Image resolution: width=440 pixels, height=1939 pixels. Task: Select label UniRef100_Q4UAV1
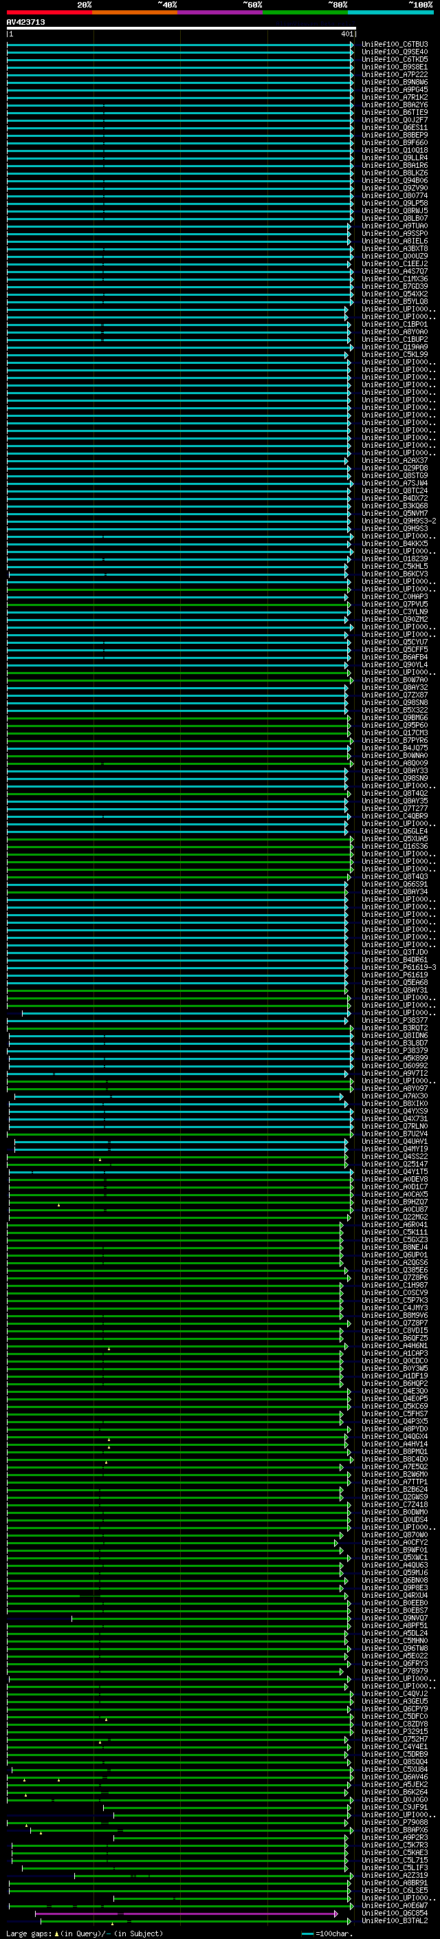click(394, 1141)
